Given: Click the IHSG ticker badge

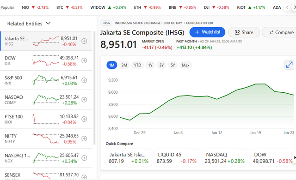Looking at the screenshot, I should 106,23.
